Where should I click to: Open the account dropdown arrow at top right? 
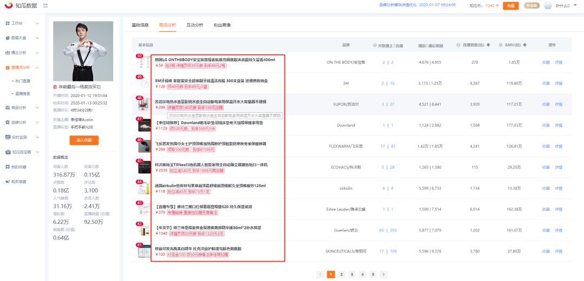point(575,5)
